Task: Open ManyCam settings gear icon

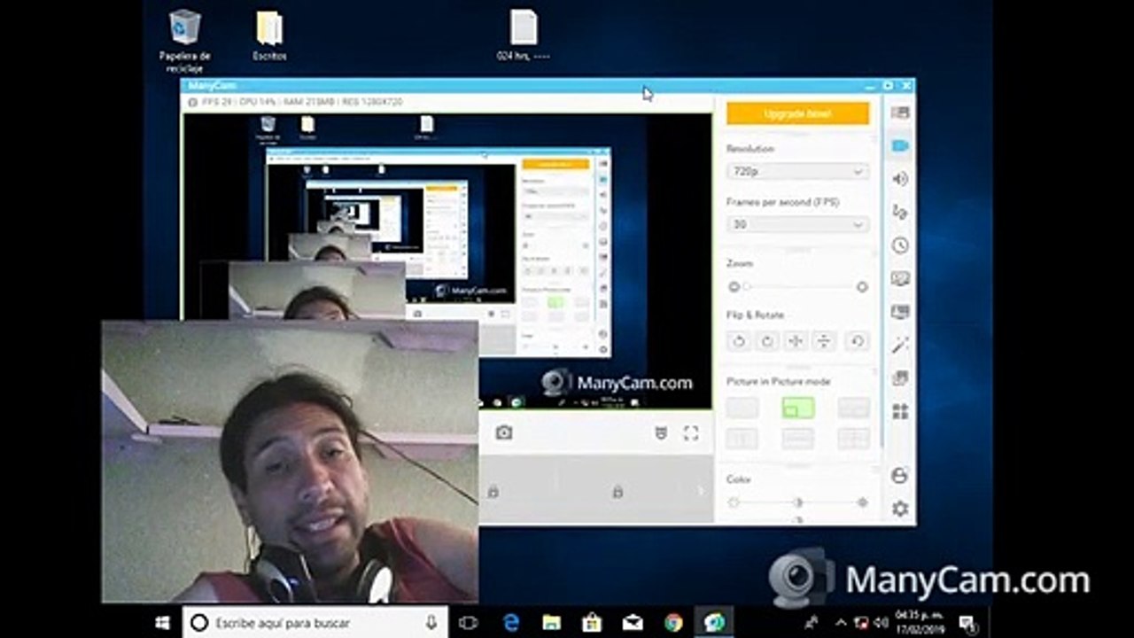Action: pyautogui.click(x=900, y=509)
